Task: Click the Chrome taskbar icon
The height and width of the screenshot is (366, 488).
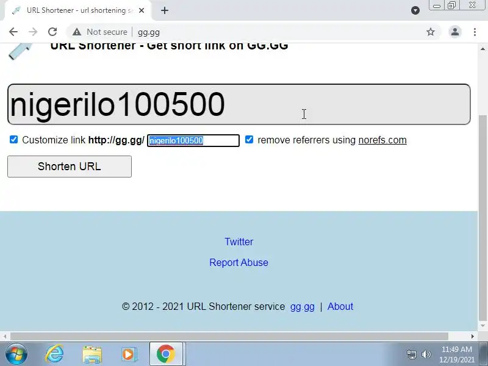Action: tap(165, 354)
